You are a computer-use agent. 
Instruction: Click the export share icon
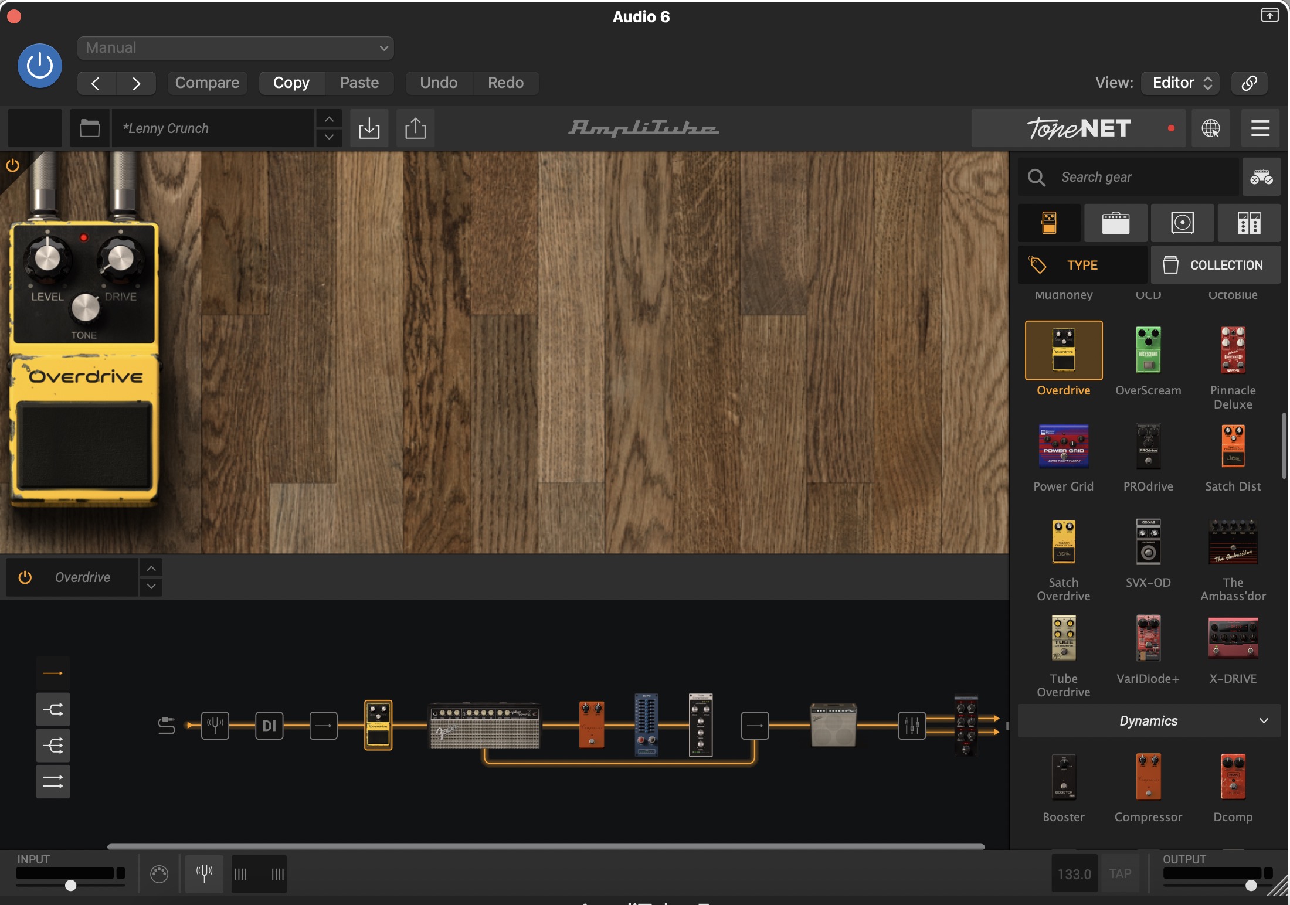point(416,128)
